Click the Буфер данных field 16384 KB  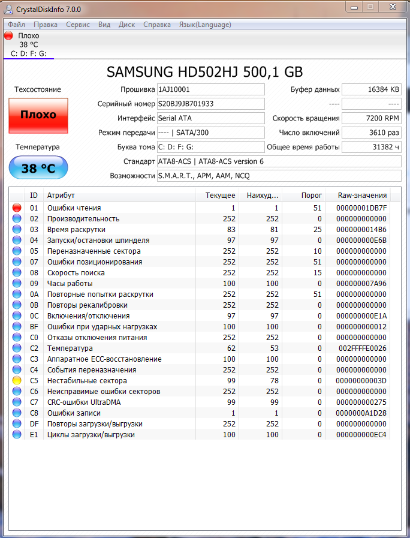point(372,89)
